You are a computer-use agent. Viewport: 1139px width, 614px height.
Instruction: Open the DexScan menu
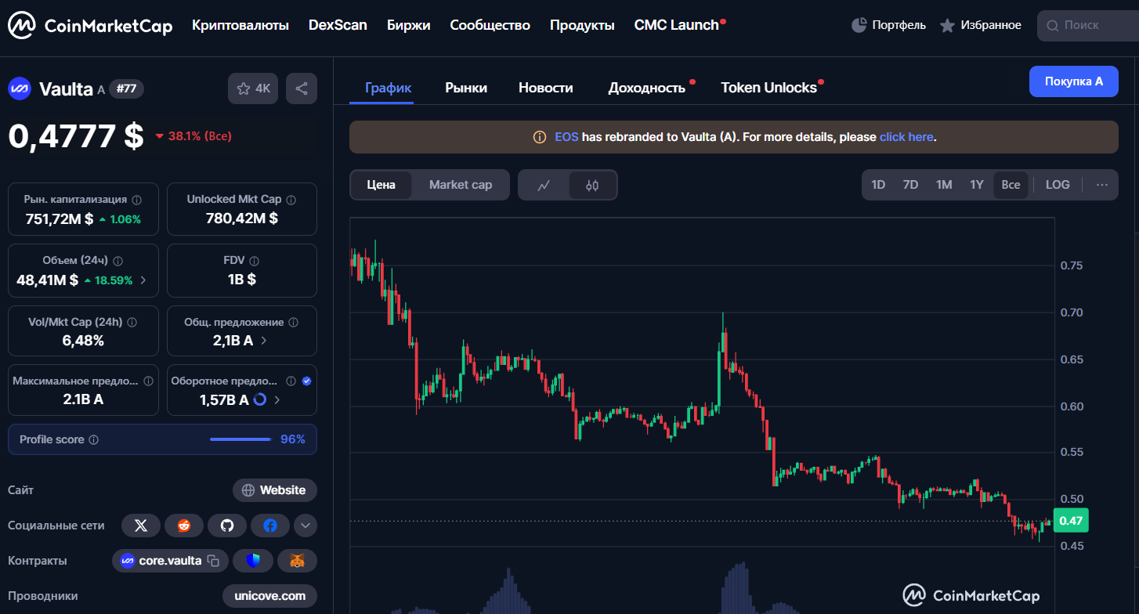point(338,25)
